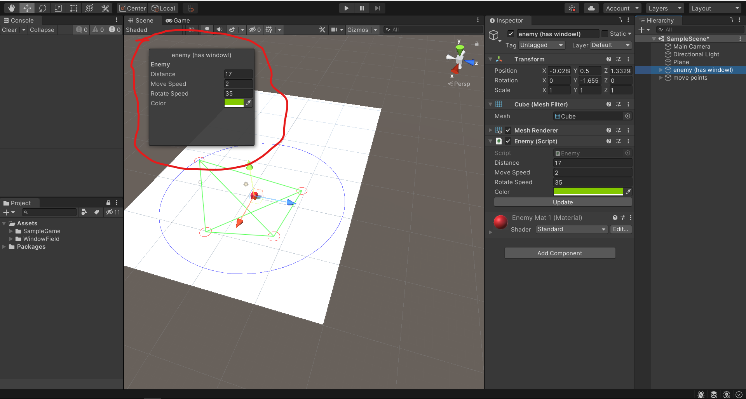This screenshot has height=399, width=746.
Task: Select the Inspector tab
Action: click(506, 20)
